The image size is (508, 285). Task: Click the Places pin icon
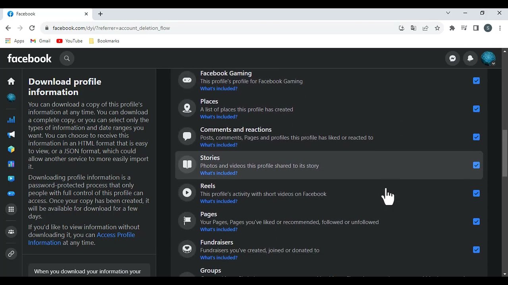(x=187, y=108)
